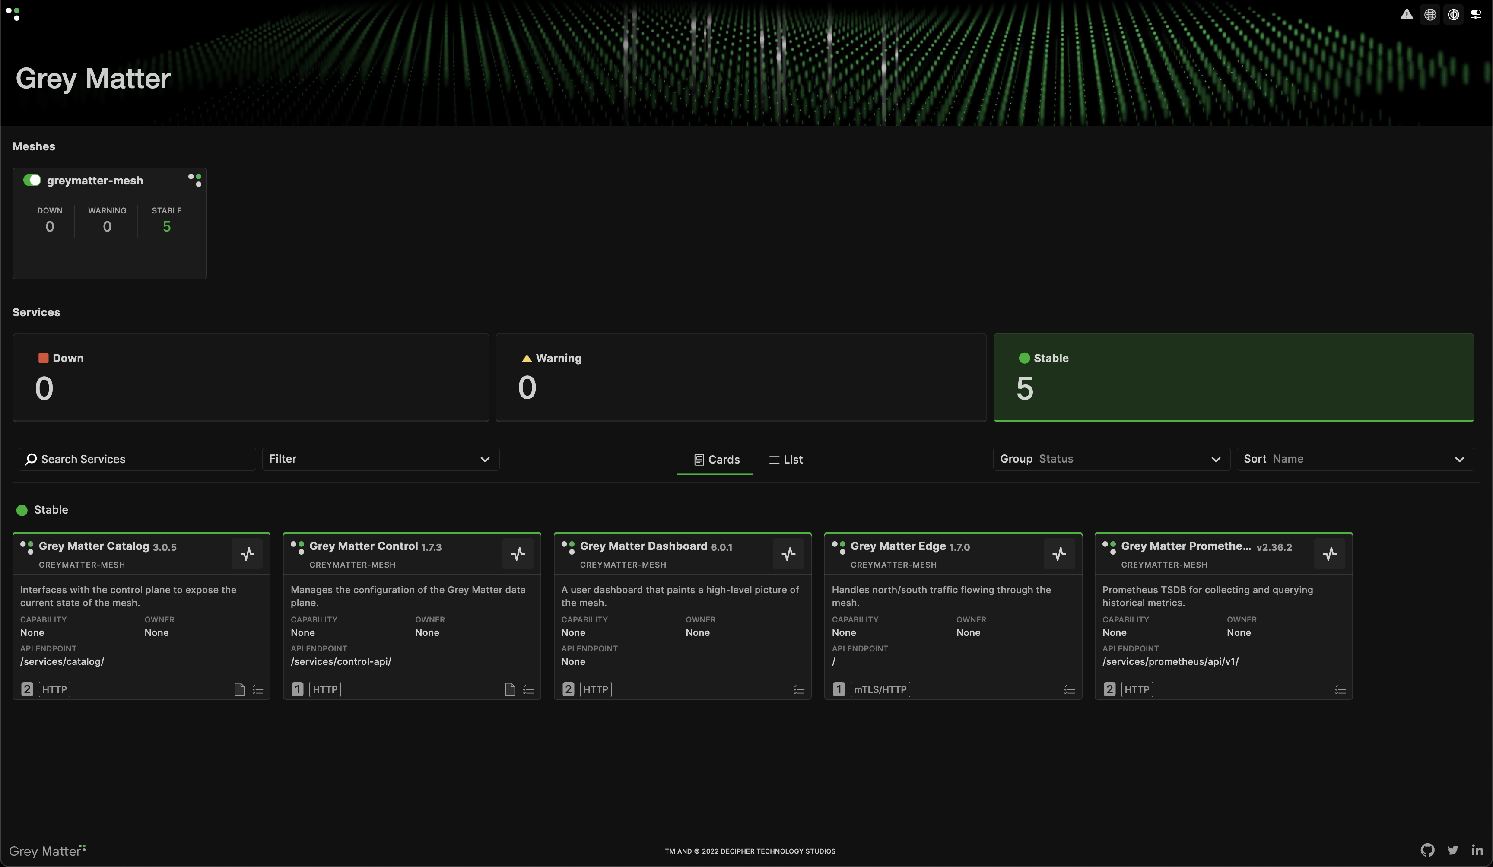Viewport: 1493px width, 867px height.
Task: Open GitHub link in footer
Action: [1427, 850]
